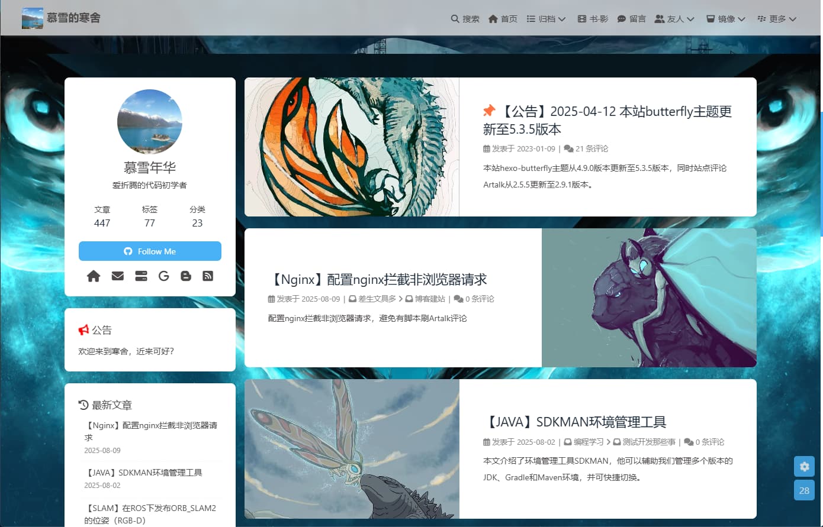Open the server icon link in profile card
The height and width of the screenshot is (527, 823).
[141, 276]
